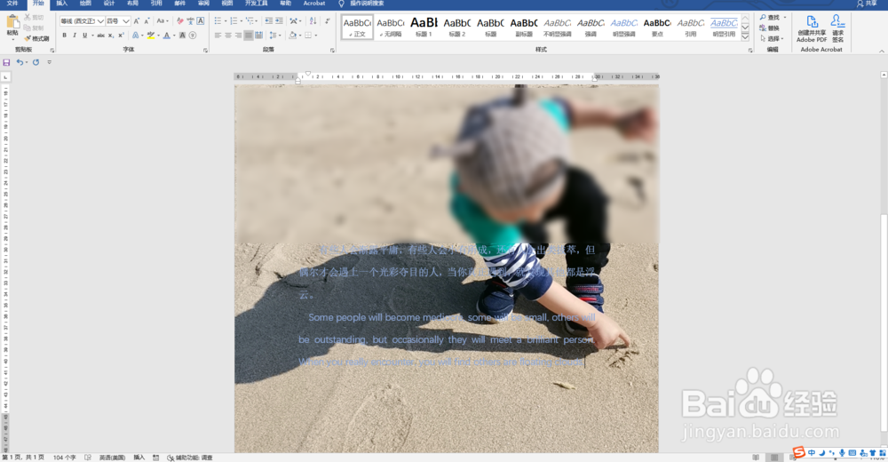
Task: Apply the Heading 1 (标题 1) style
Action: click(x=424, y=27)
